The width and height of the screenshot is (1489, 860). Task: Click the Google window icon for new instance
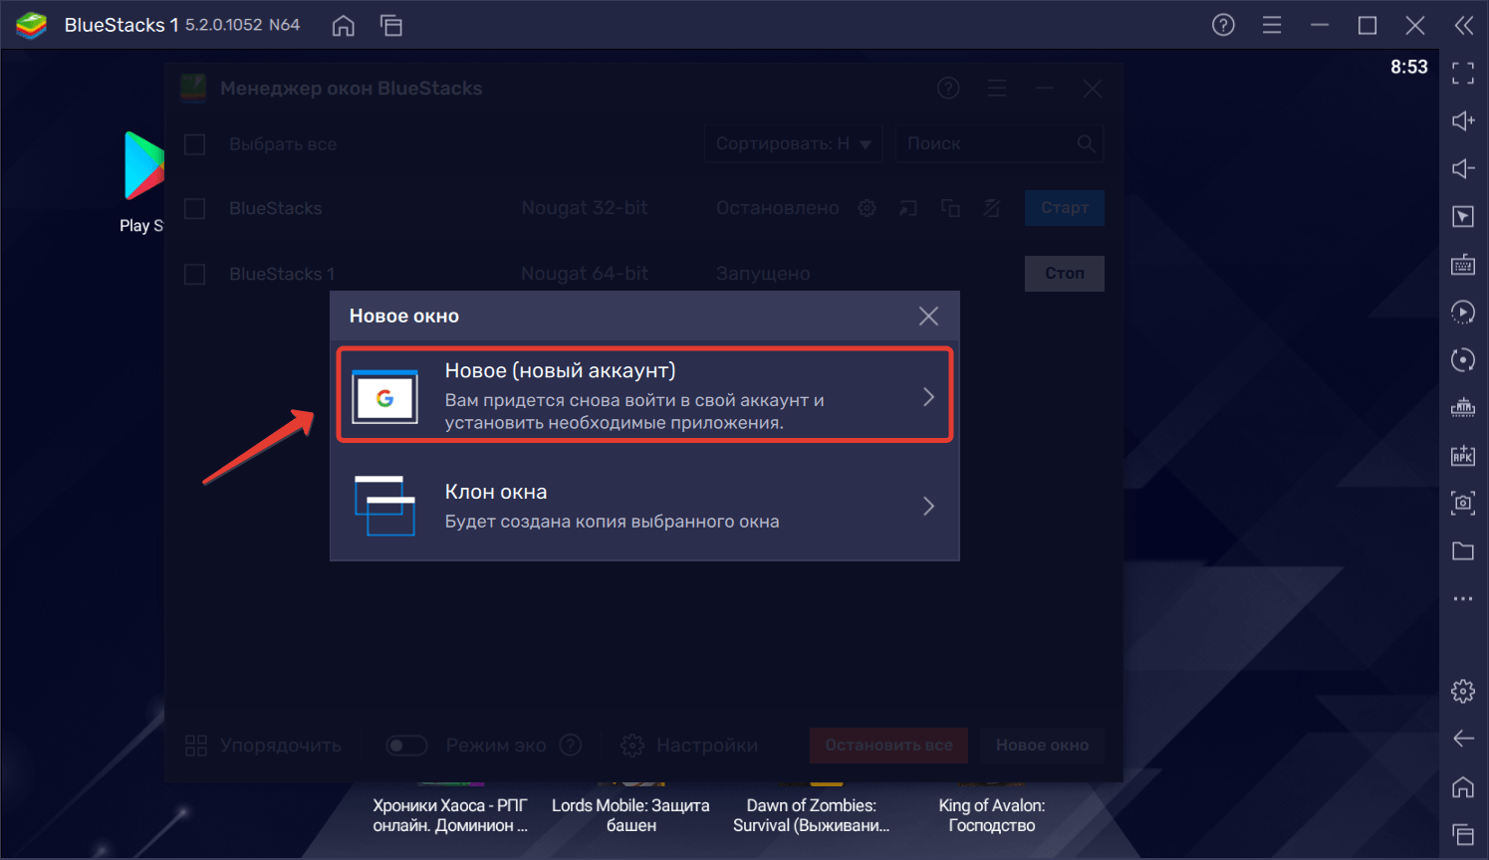384,397
